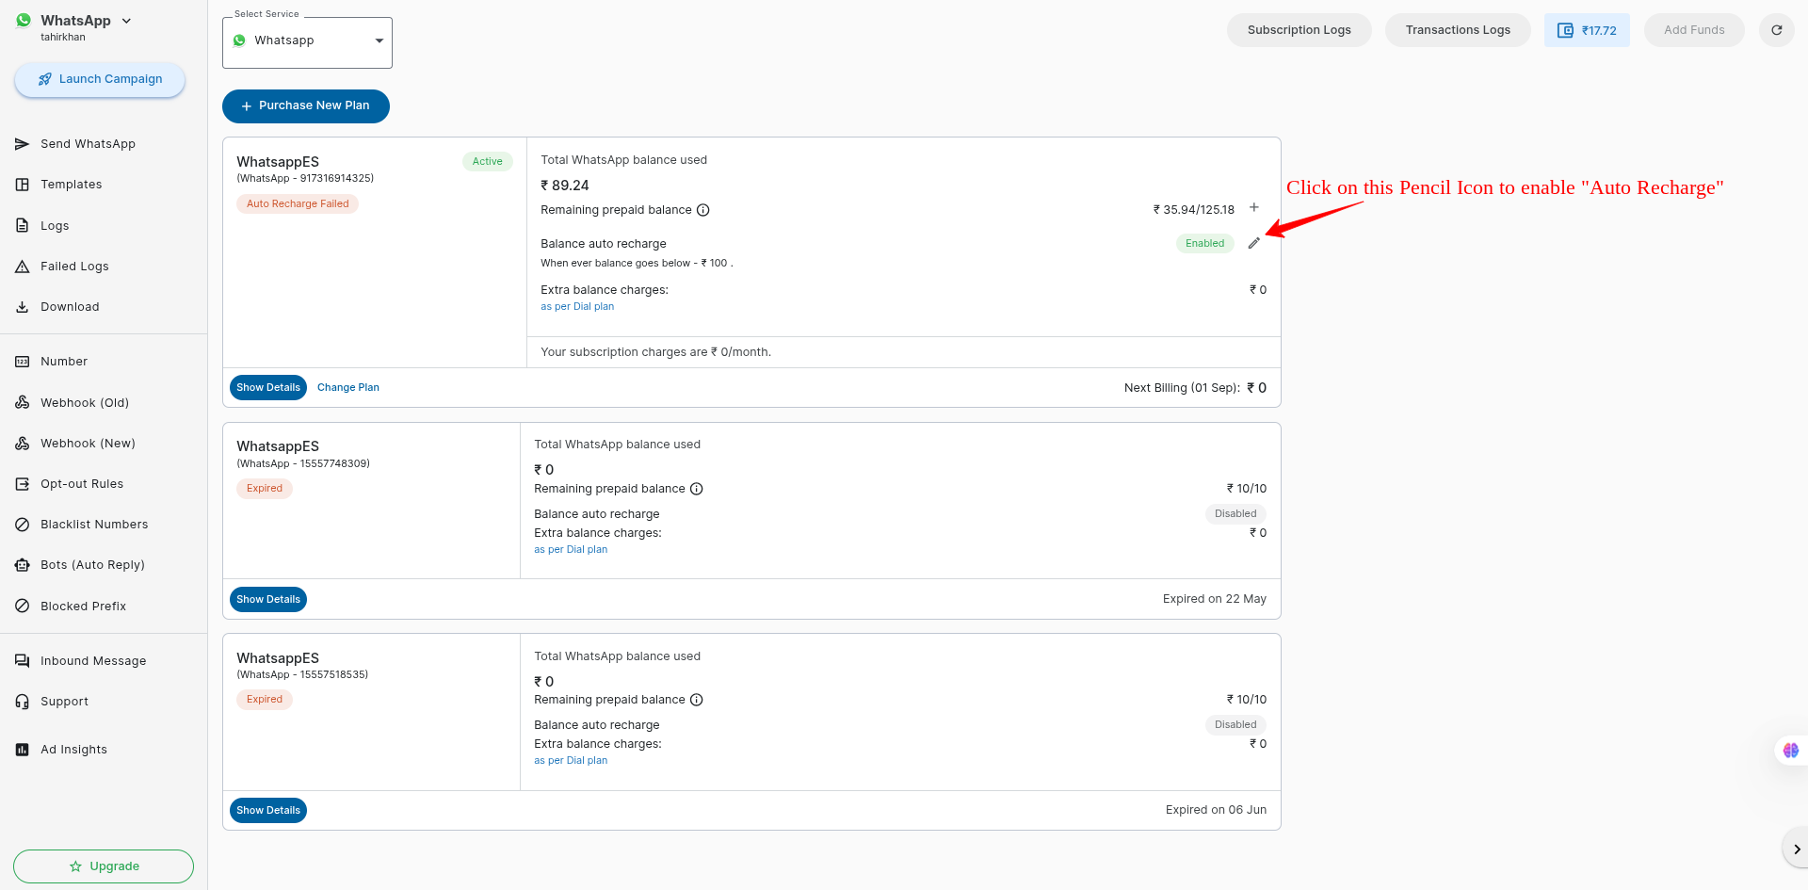
Task: Click the plus icon beside remaining prepaid balance
Action: tap(1253, 207)
